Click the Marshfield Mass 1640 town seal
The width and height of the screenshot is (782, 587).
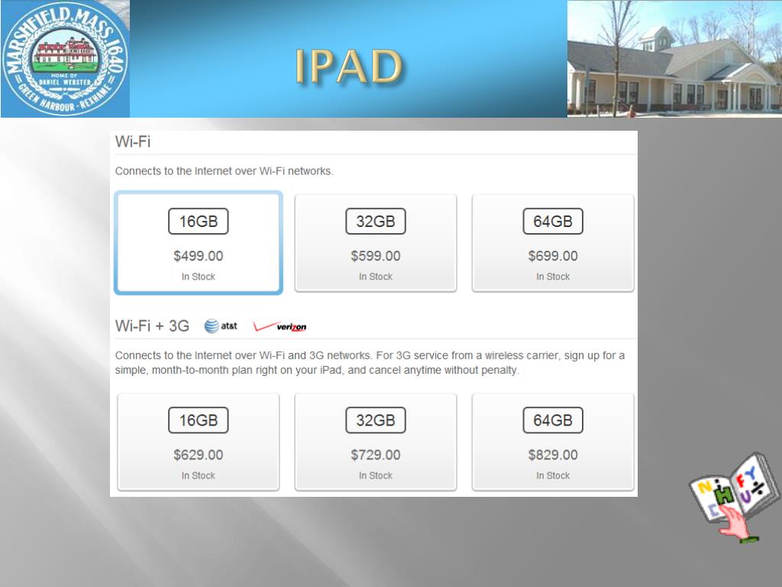pos(66,59)
